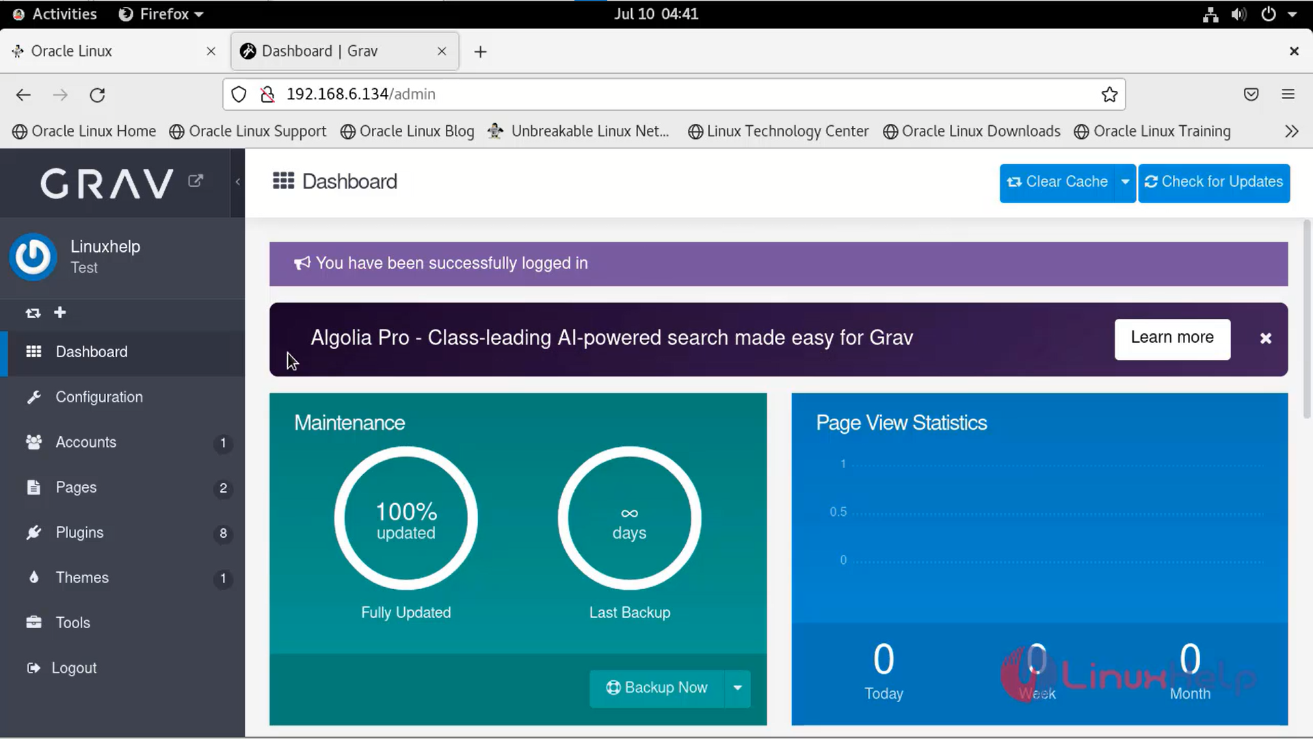The image size is (1313, 739).
Task: Click the Logout arrow icon
Action: pyautogui.click(x=34, y=668)
